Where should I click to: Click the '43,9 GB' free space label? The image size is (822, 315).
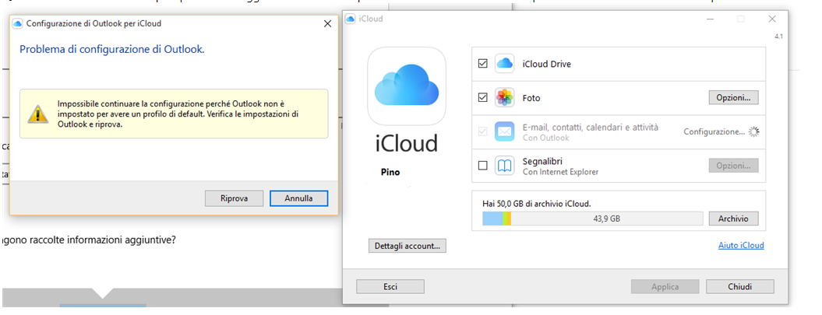(606, 219)
